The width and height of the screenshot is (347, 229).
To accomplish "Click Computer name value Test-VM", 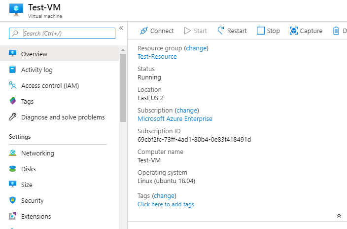I will pyautogui.click(x=149, y=160).
